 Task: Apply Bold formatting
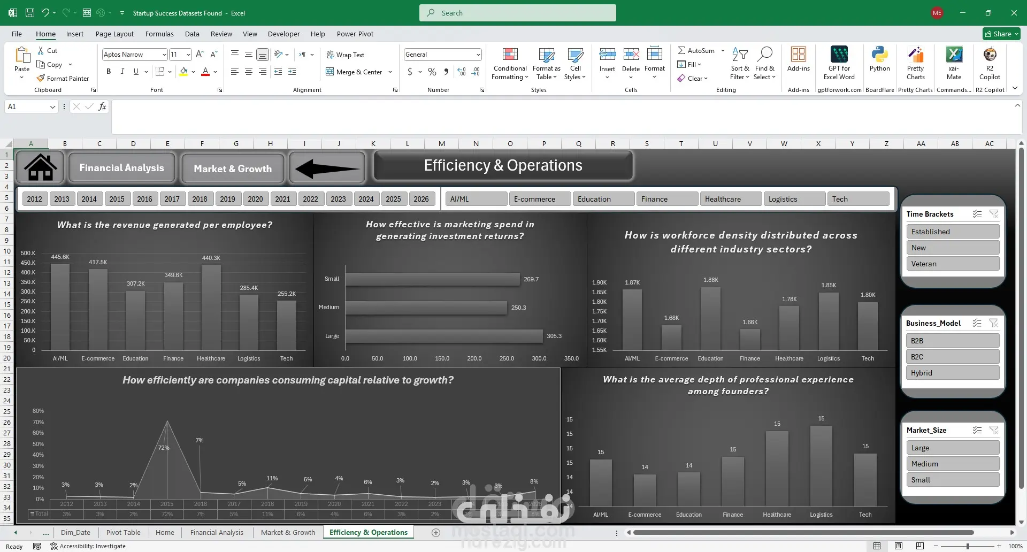pos(109,71)
